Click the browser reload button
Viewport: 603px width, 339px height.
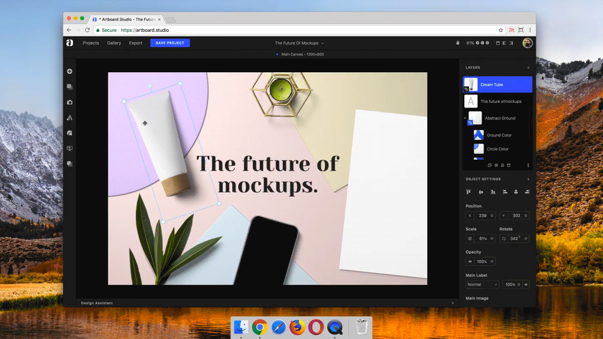(87, 30)
